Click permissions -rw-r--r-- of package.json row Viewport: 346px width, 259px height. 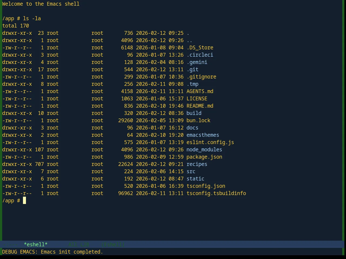17,157
